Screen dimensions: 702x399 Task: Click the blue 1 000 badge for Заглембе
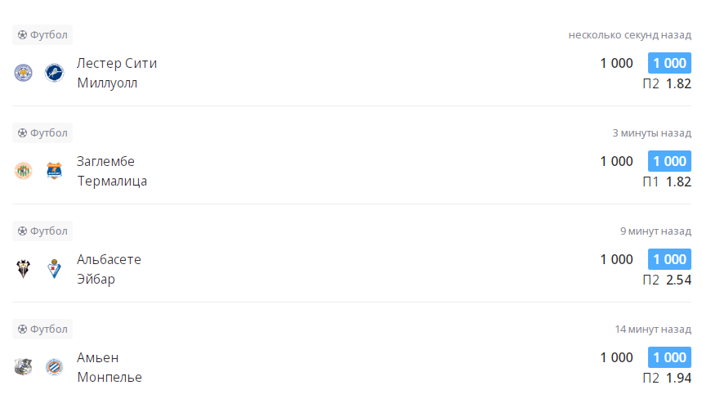[x=669, y=162]
